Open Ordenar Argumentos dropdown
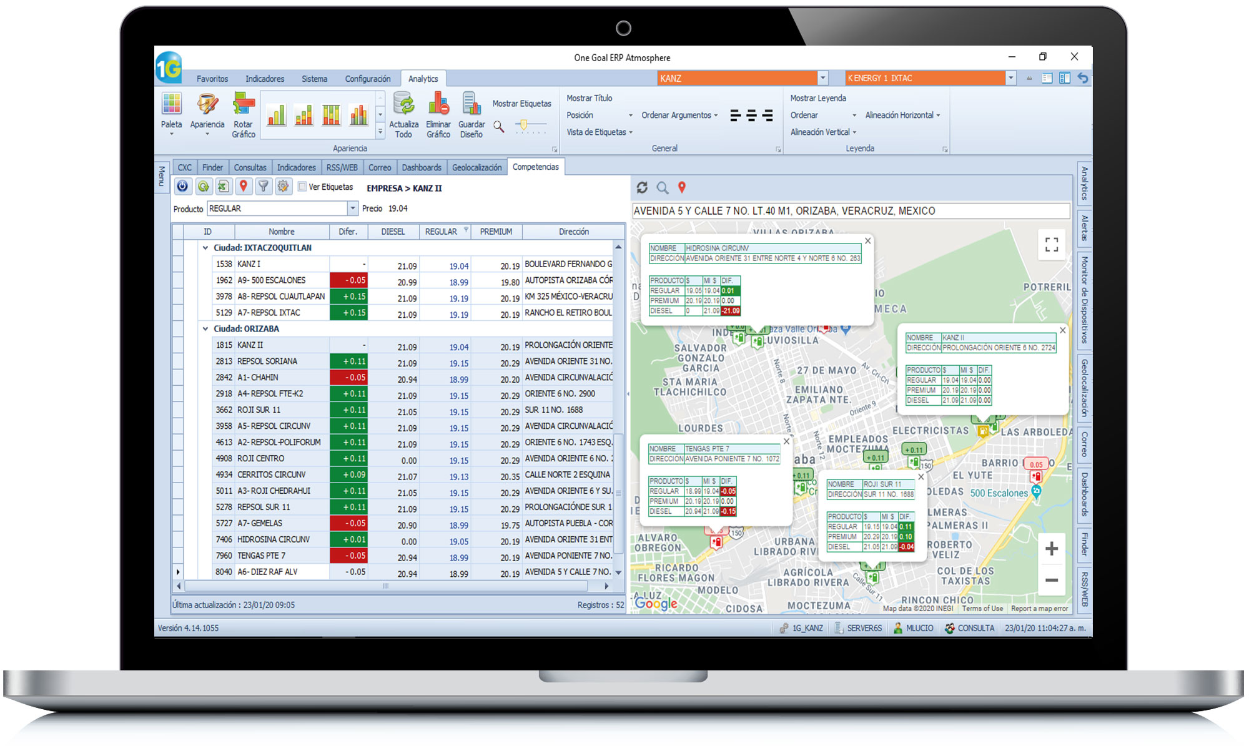Screen dimensions: 1249x751 pos(679,115)
